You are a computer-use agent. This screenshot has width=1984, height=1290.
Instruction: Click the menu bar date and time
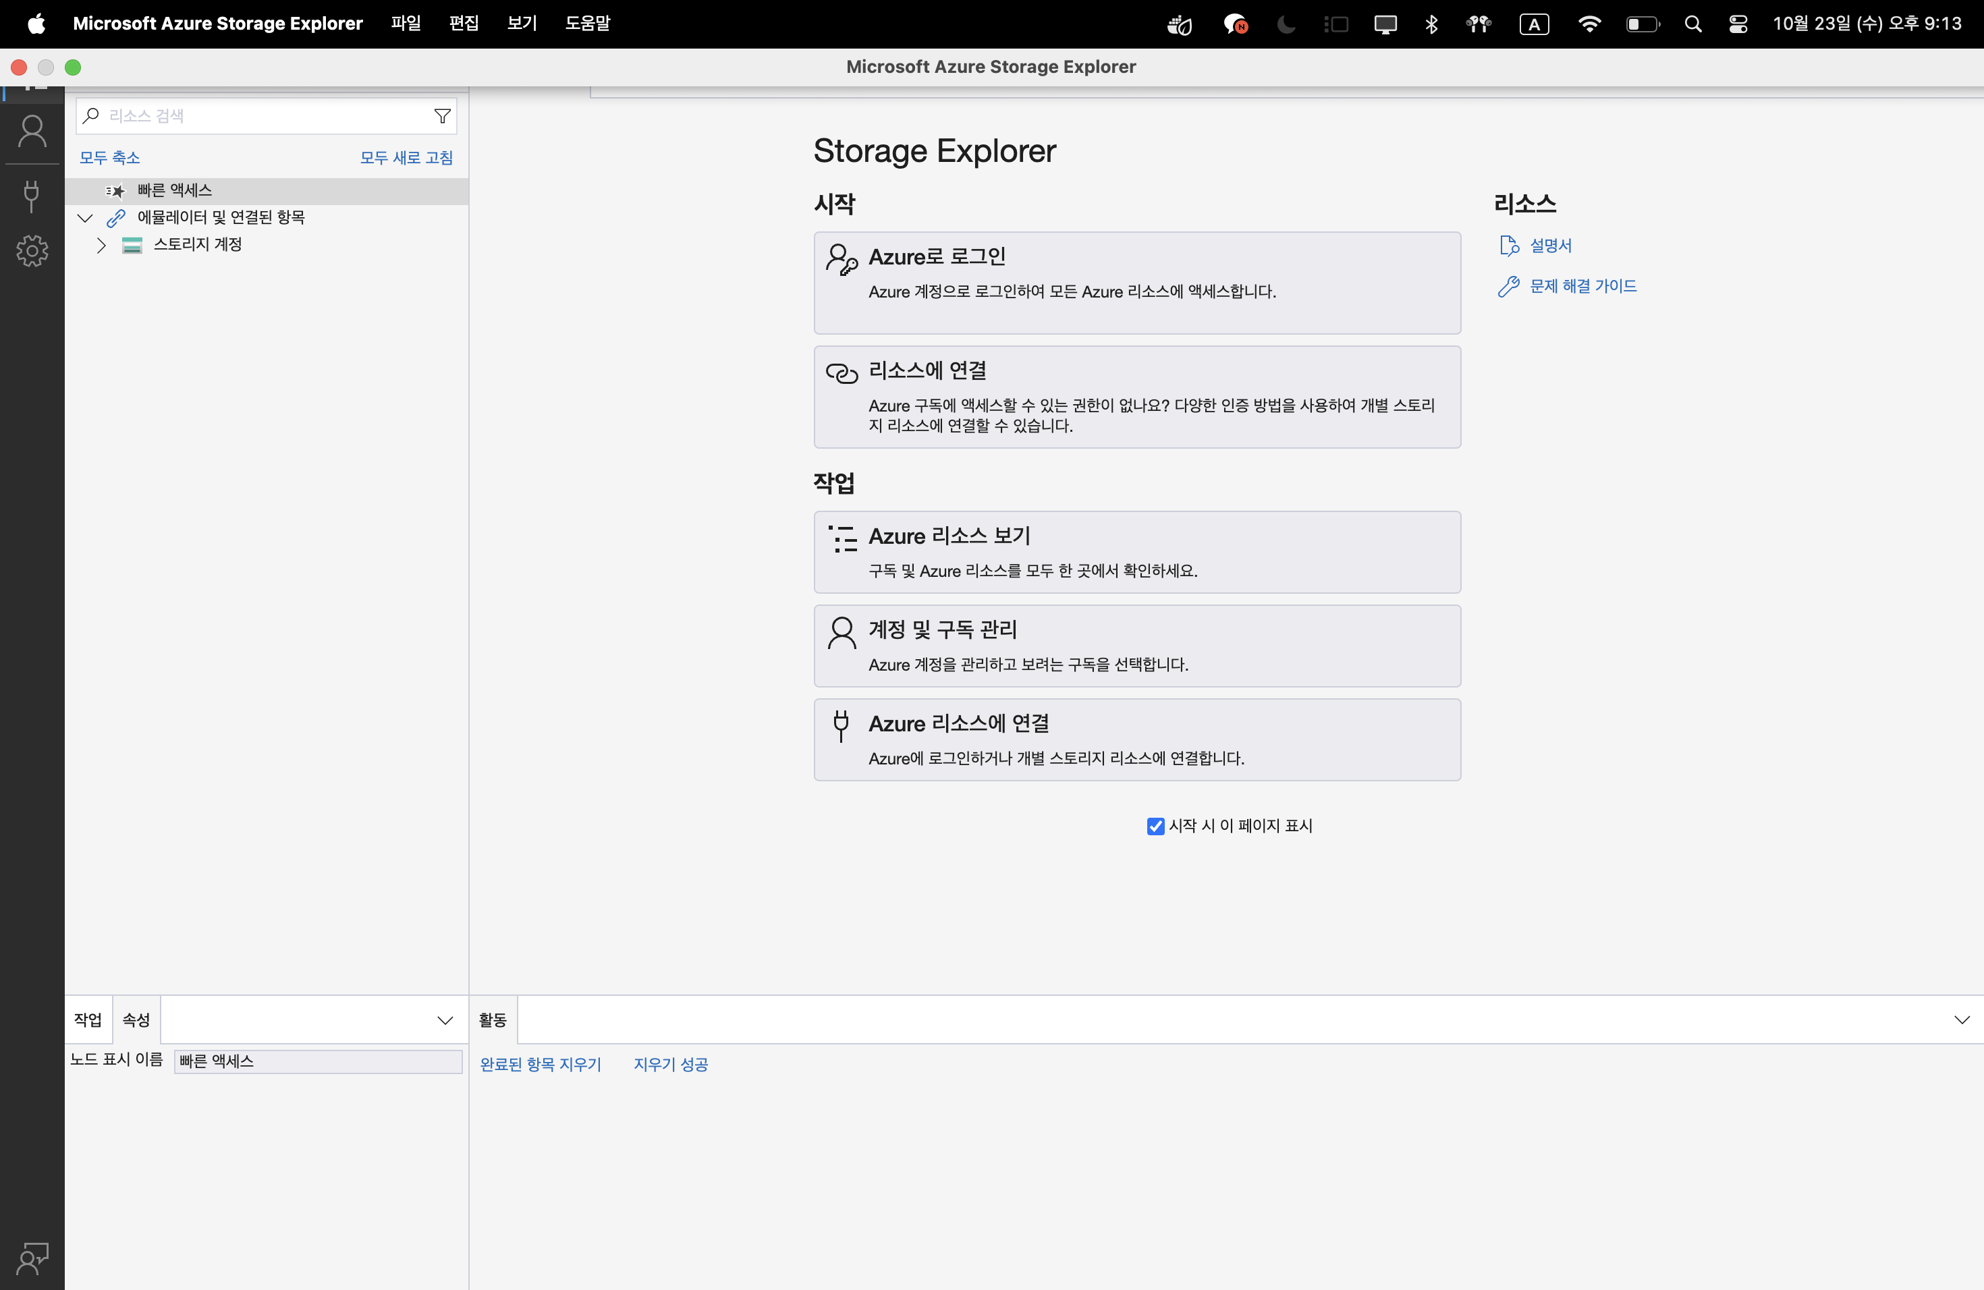click(x=1867, y=24)
